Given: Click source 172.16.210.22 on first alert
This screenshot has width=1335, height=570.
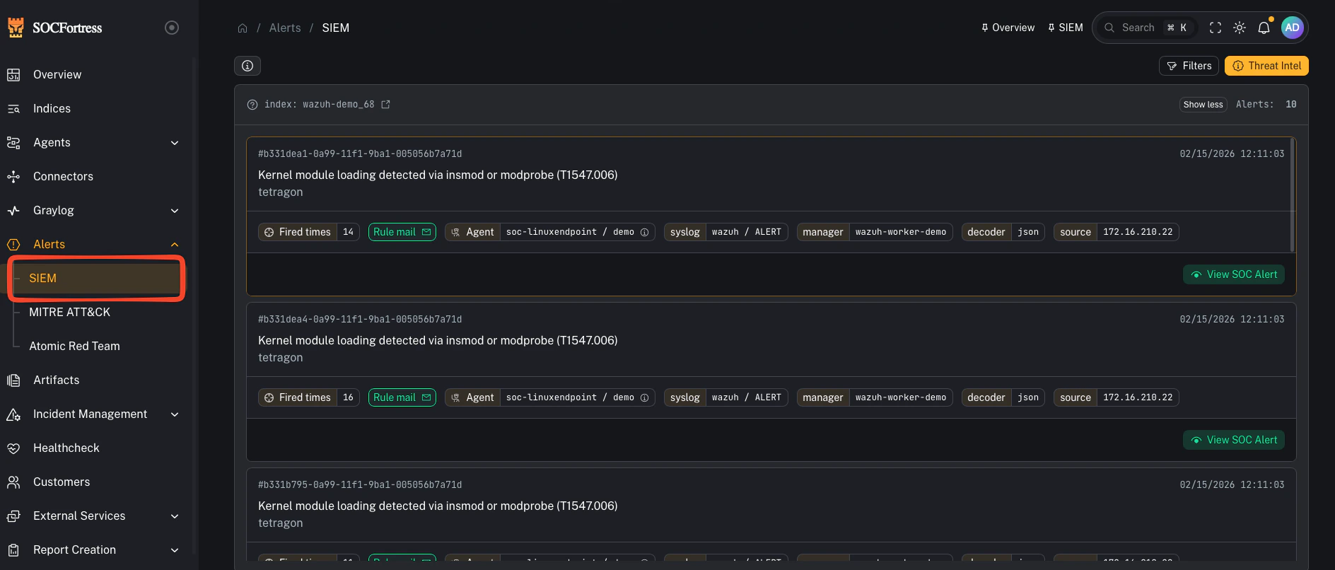Looking at the screenshot, I should [1117, 232].
